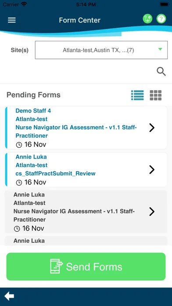Open the gray Annie Luka assessment chevron
172x306 pixels.
152,211
